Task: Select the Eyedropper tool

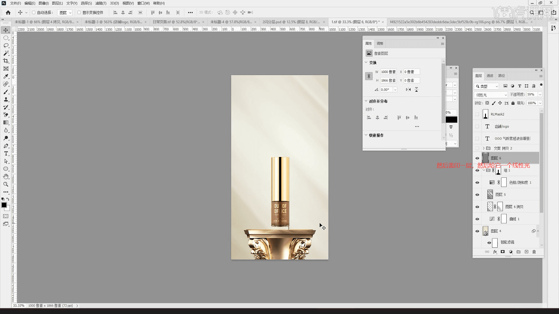Action: tap(6, 76)
